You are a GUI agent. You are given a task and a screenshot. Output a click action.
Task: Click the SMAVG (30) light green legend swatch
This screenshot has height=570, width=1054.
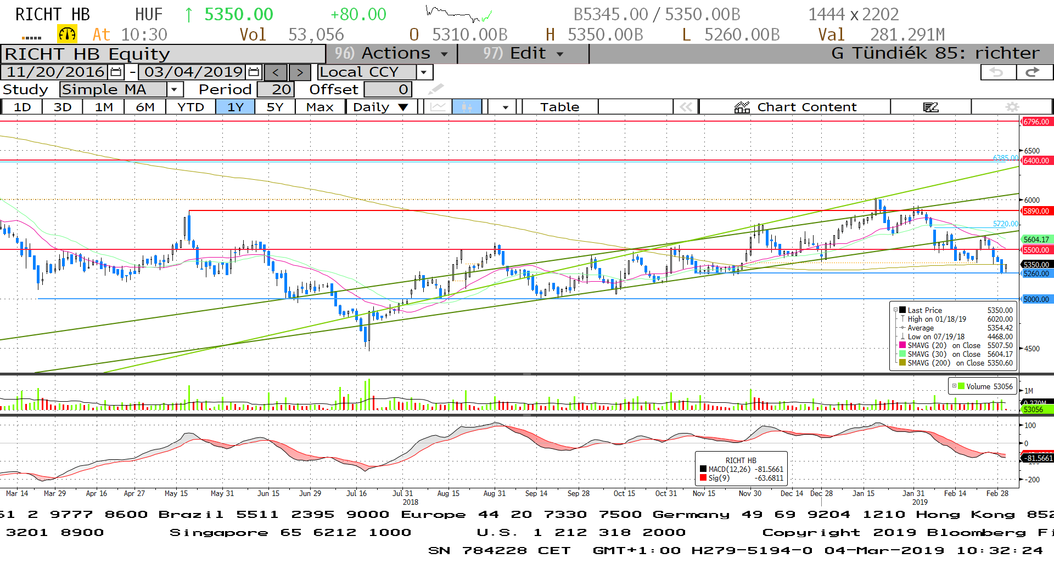pos(902,354)
